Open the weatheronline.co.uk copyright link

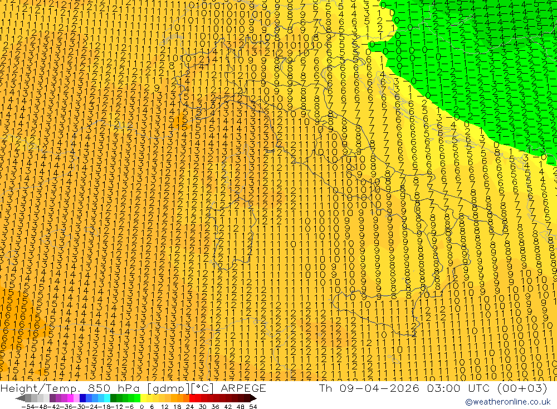(508, 402)
